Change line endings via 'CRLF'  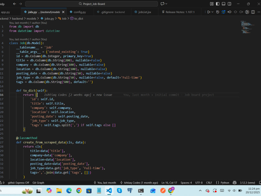(209, 183)
